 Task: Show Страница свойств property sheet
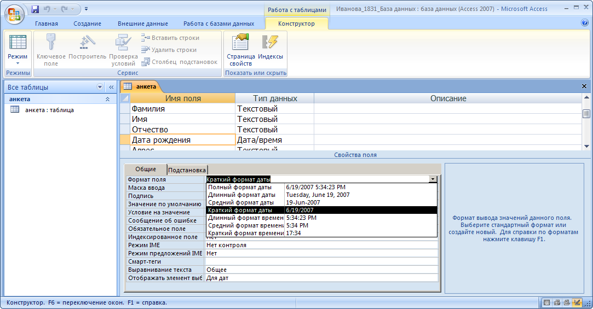[241, 50]
